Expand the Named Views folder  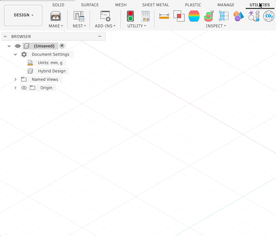click(x=16, y=79)
